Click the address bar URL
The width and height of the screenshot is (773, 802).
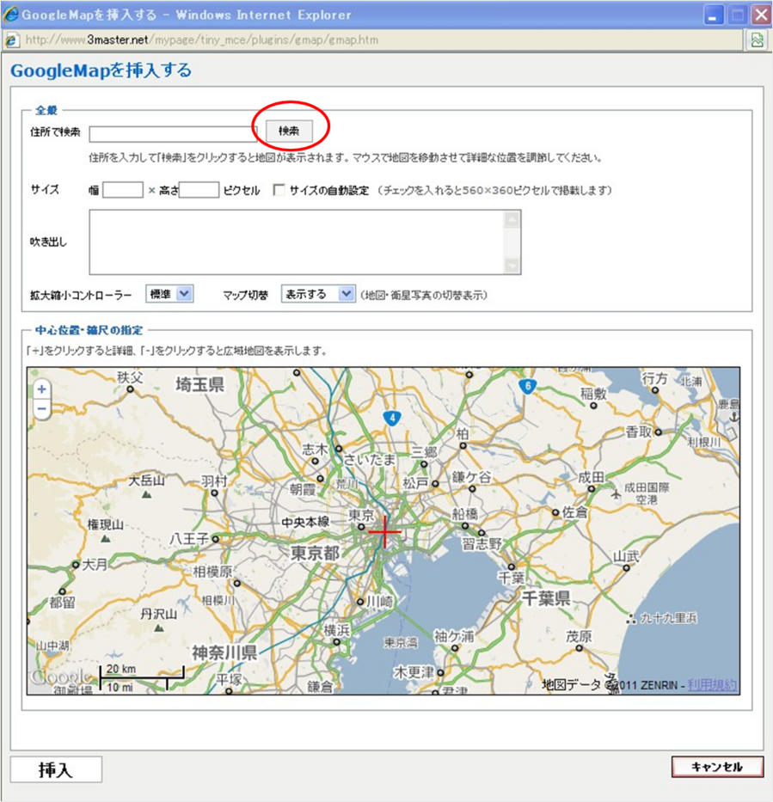pyautogui.click(x=201, y=40)
